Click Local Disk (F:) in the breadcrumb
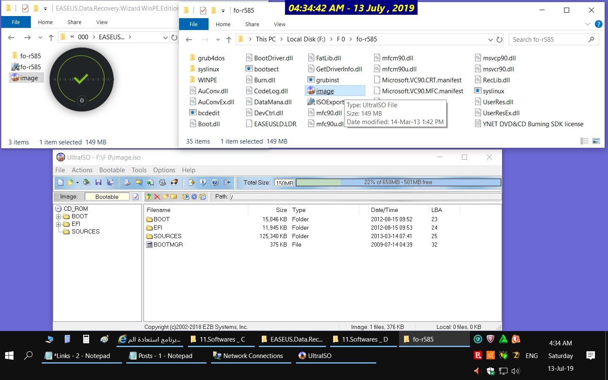 [x=306, y=39]
